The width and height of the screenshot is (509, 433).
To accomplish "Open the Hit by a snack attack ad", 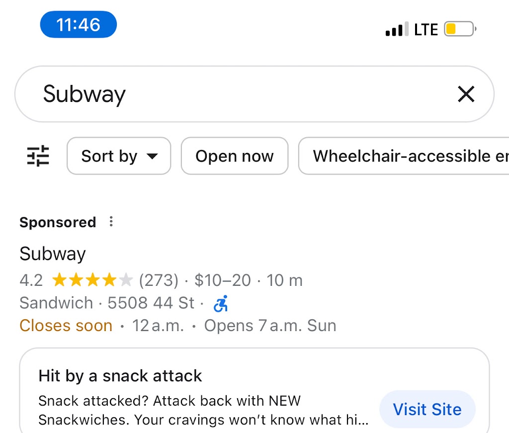I will click(x=120, y=376).
